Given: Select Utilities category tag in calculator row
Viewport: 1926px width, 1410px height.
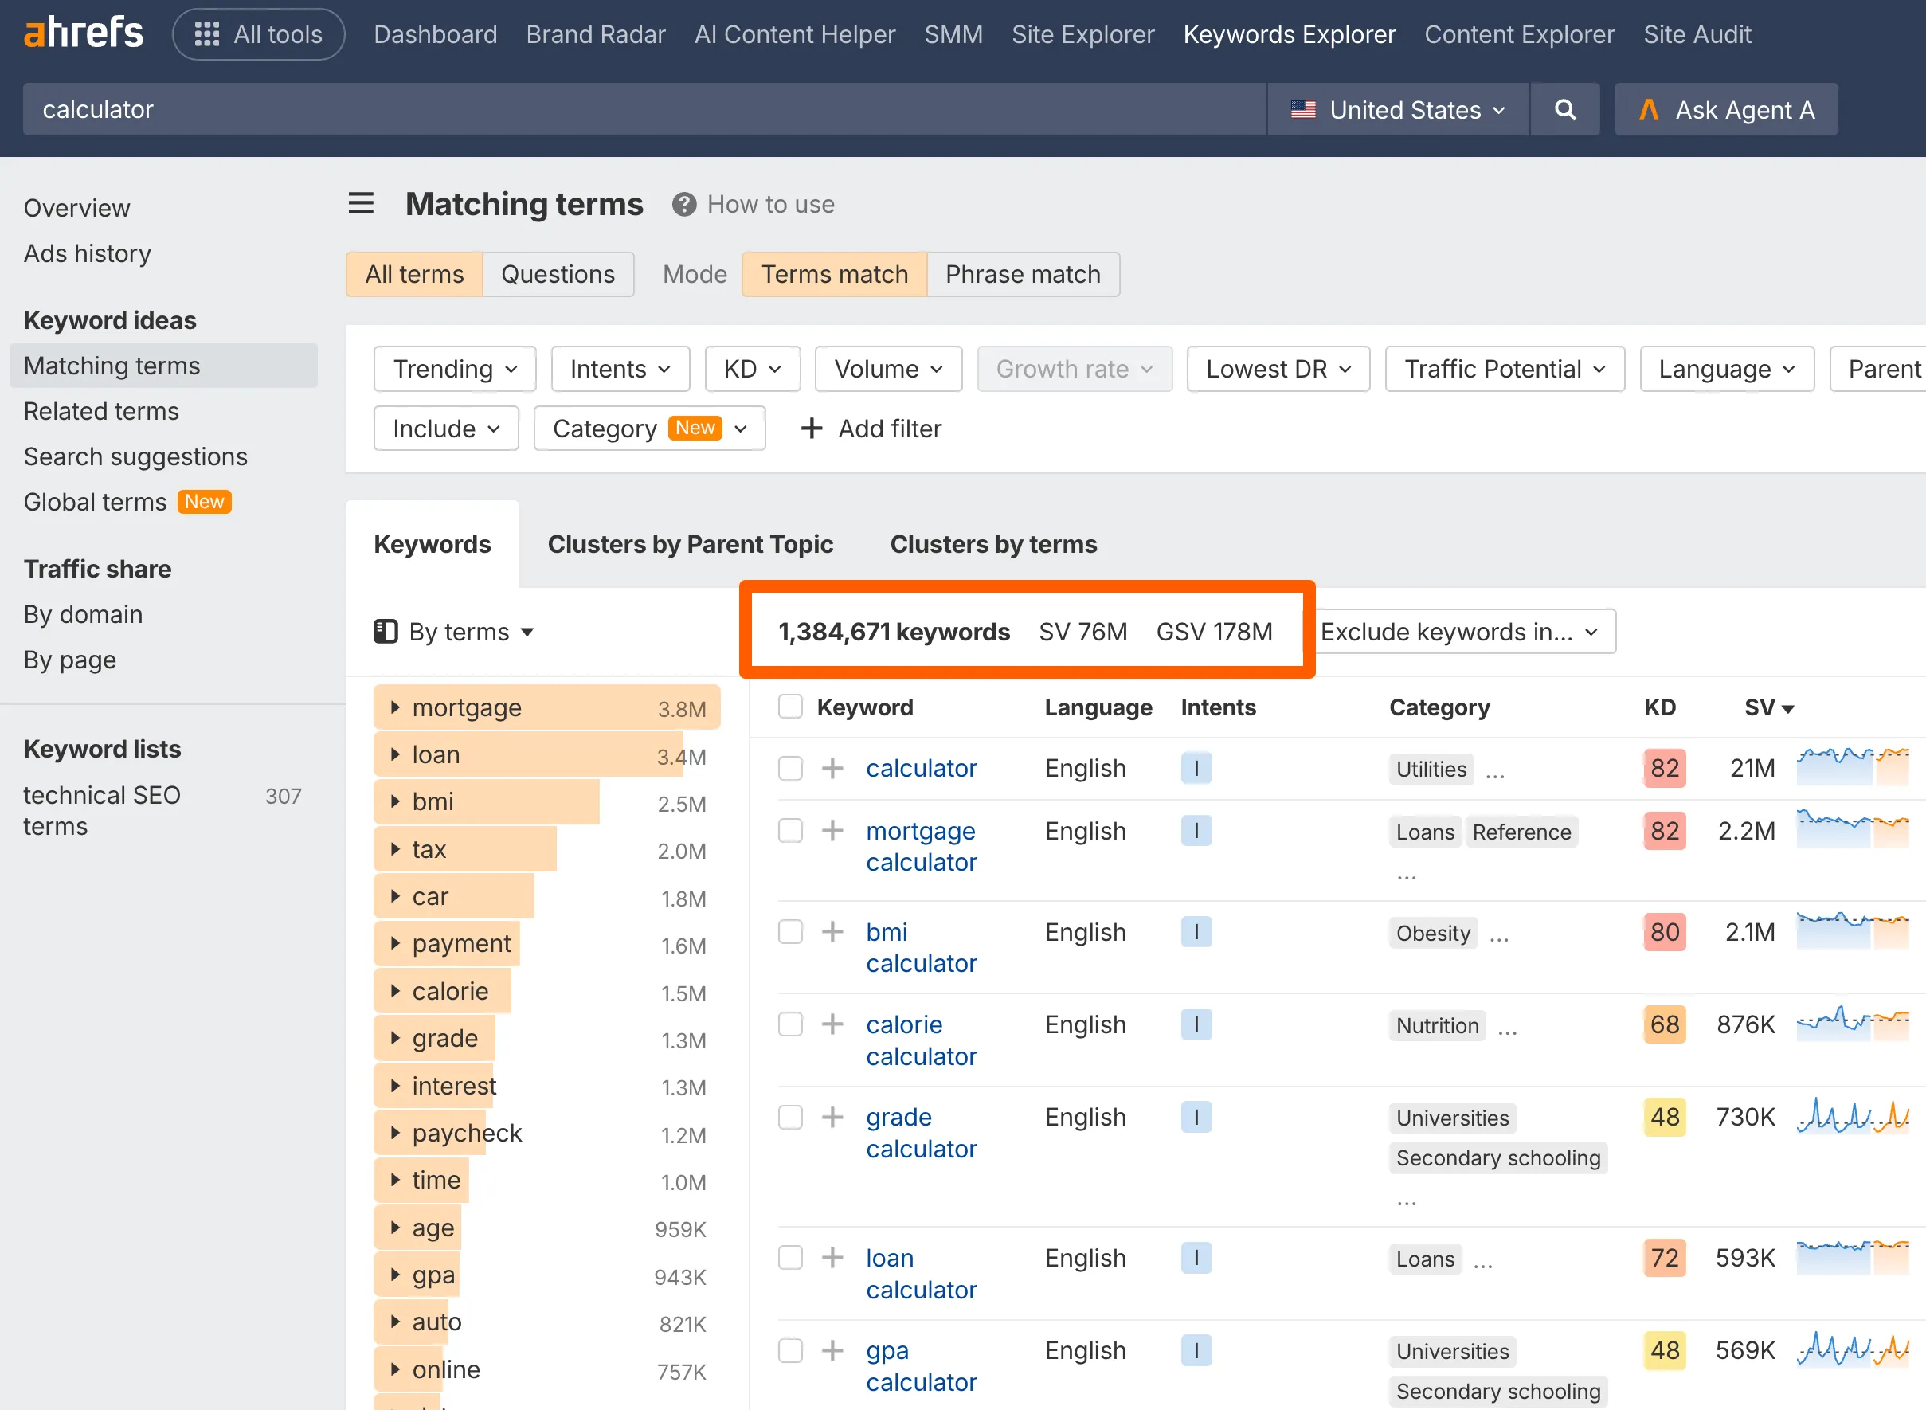Looking at the screenshot, I should pos(1431,769).
